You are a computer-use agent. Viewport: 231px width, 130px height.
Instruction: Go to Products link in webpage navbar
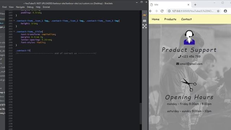click(x=170, y=19)
